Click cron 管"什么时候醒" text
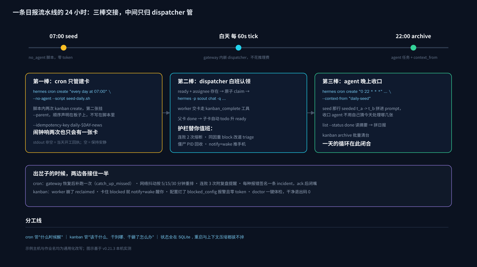The height and width of the screenshot is (267, 477). 44,237
